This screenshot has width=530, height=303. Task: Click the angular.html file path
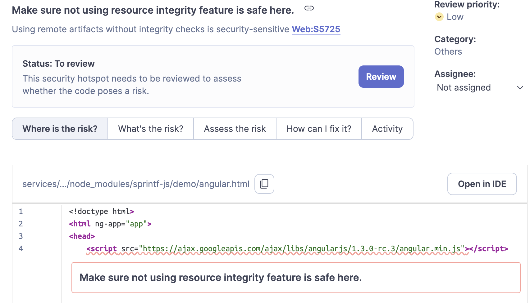click(x=136, y=184)
